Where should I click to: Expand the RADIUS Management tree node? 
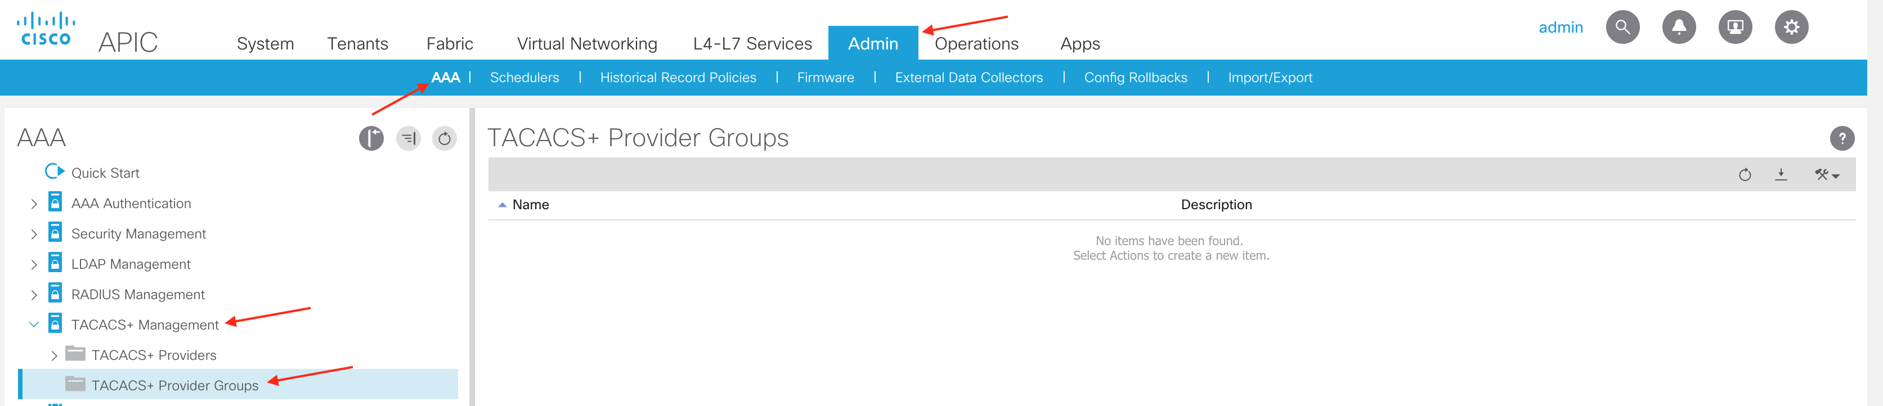coord(34,295)
